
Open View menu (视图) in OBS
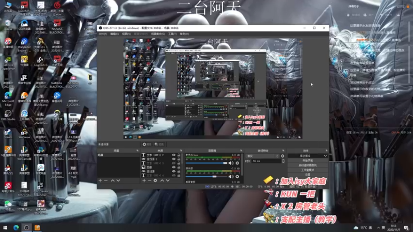click(126, 34)
